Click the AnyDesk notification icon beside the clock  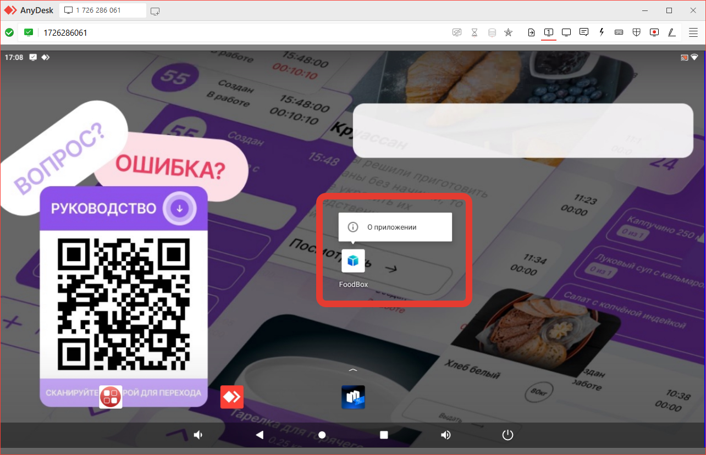[x=45, y=57]
